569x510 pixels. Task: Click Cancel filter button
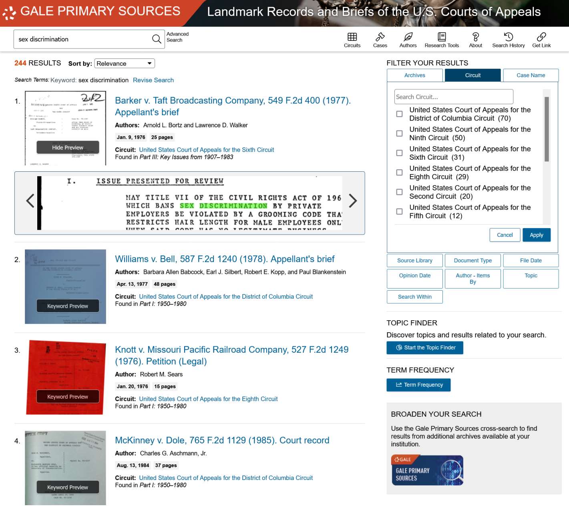click(x=505, y=235)
